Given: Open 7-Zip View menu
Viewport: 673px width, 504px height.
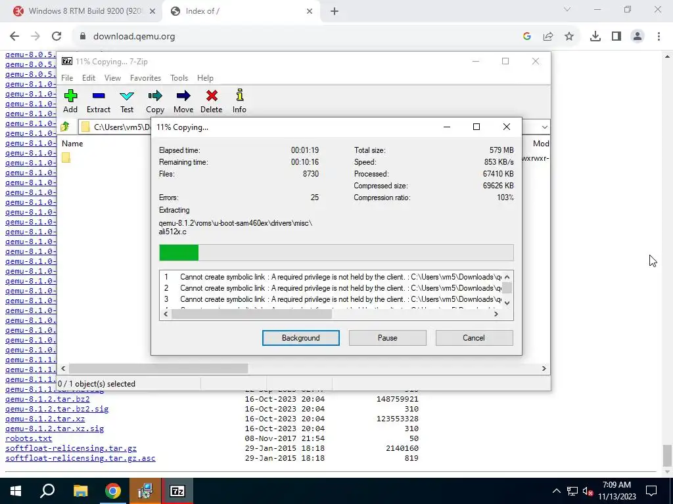Looking at the screenshot, I should 112,78.
